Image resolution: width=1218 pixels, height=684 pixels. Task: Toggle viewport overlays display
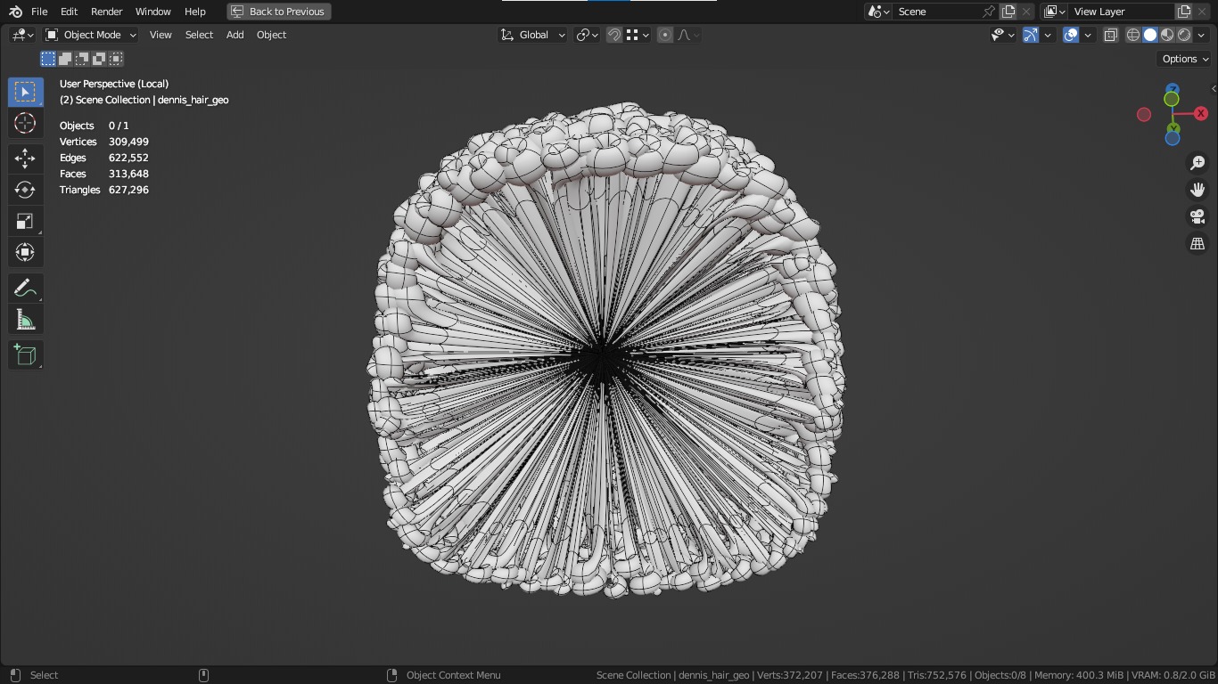1071,35
